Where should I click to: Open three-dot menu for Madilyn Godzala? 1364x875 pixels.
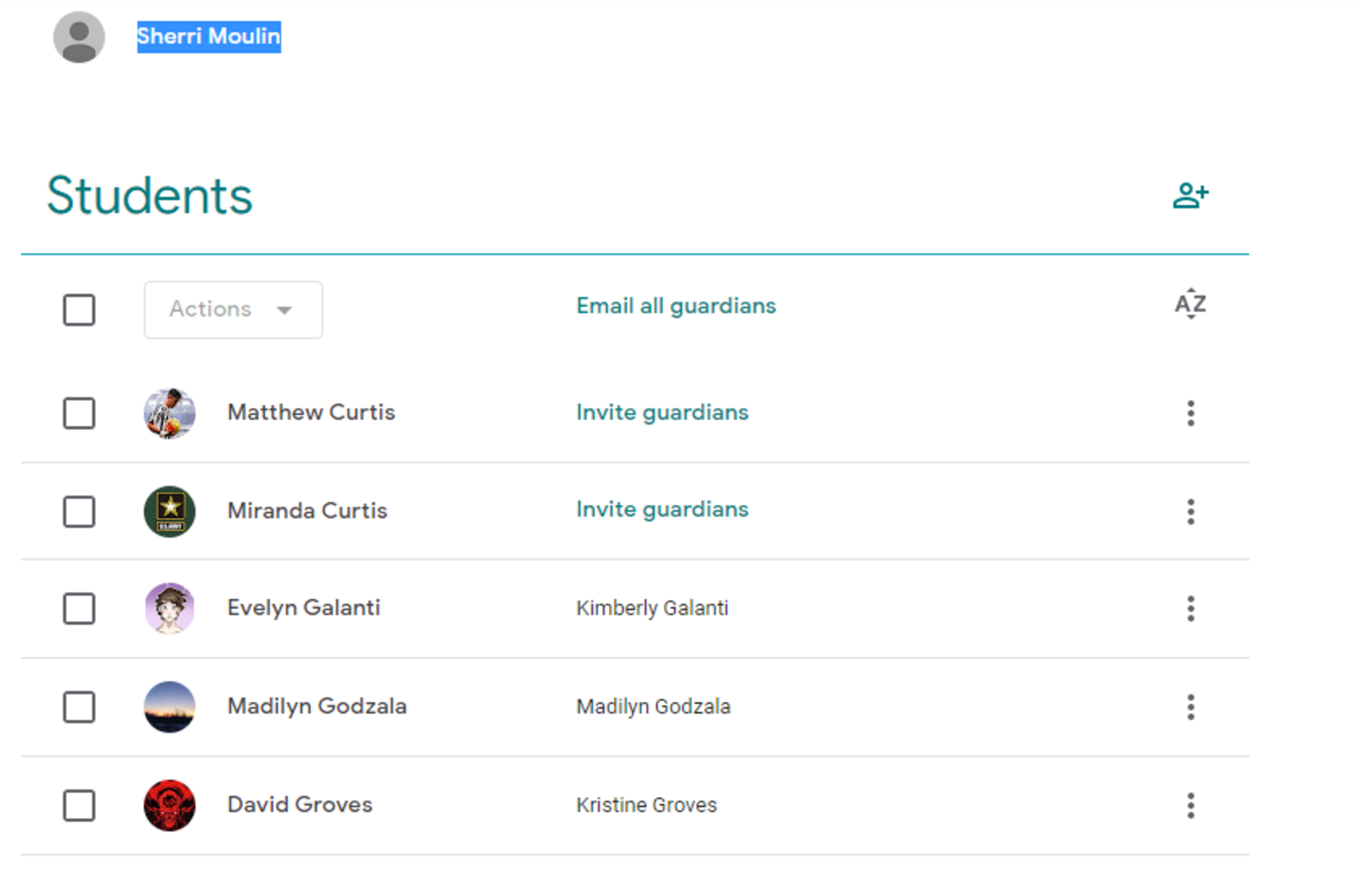(x=1190, y=707)
